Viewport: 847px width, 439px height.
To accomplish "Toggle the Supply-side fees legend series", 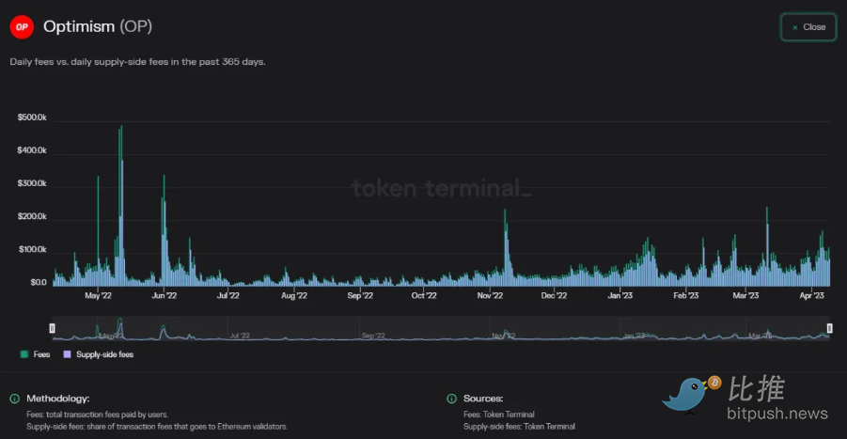I will point(99,354).
